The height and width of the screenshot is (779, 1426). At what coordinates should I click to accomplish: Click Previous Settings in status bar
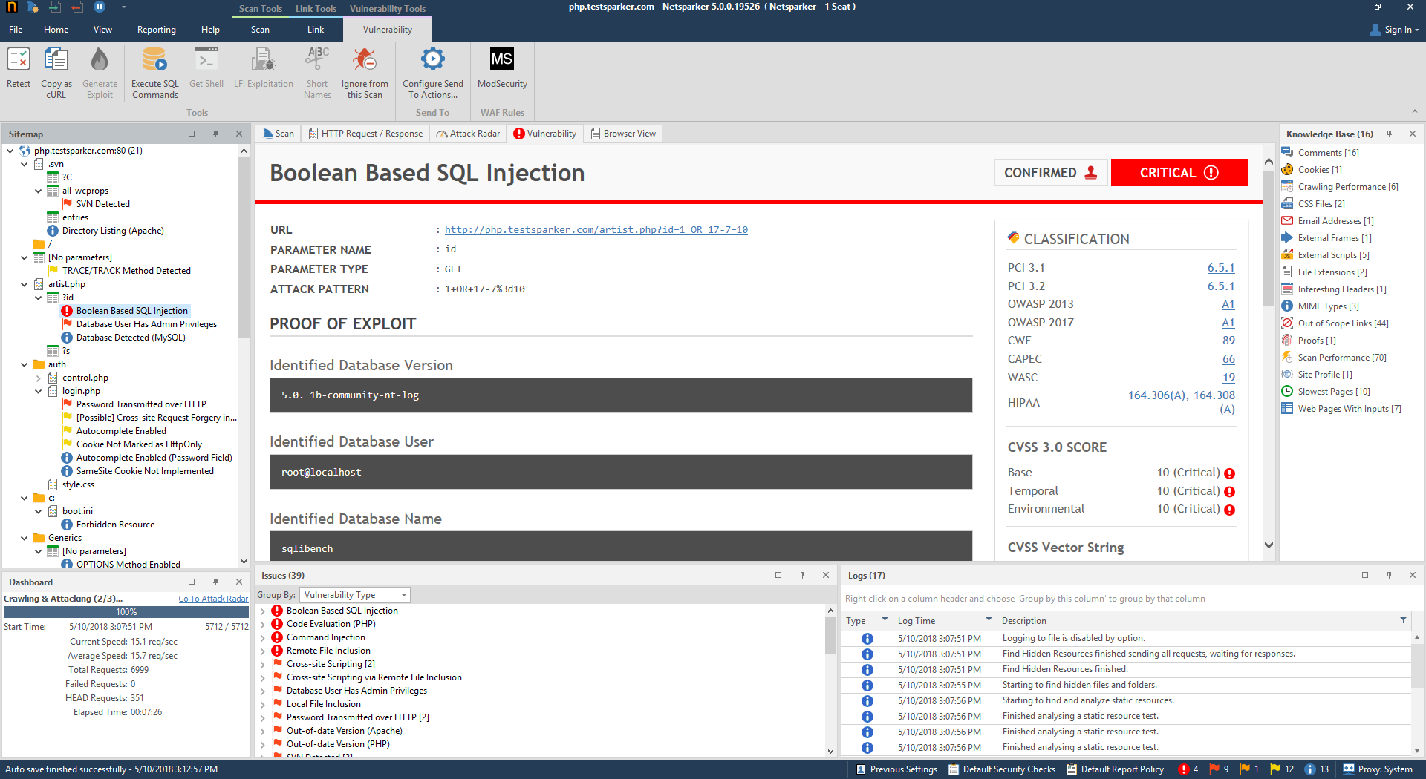click(x=897, y=769)
